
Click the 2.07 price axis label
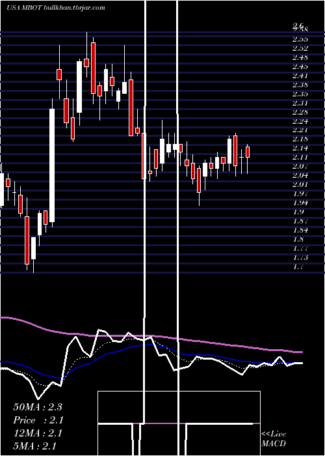point(300,167)
